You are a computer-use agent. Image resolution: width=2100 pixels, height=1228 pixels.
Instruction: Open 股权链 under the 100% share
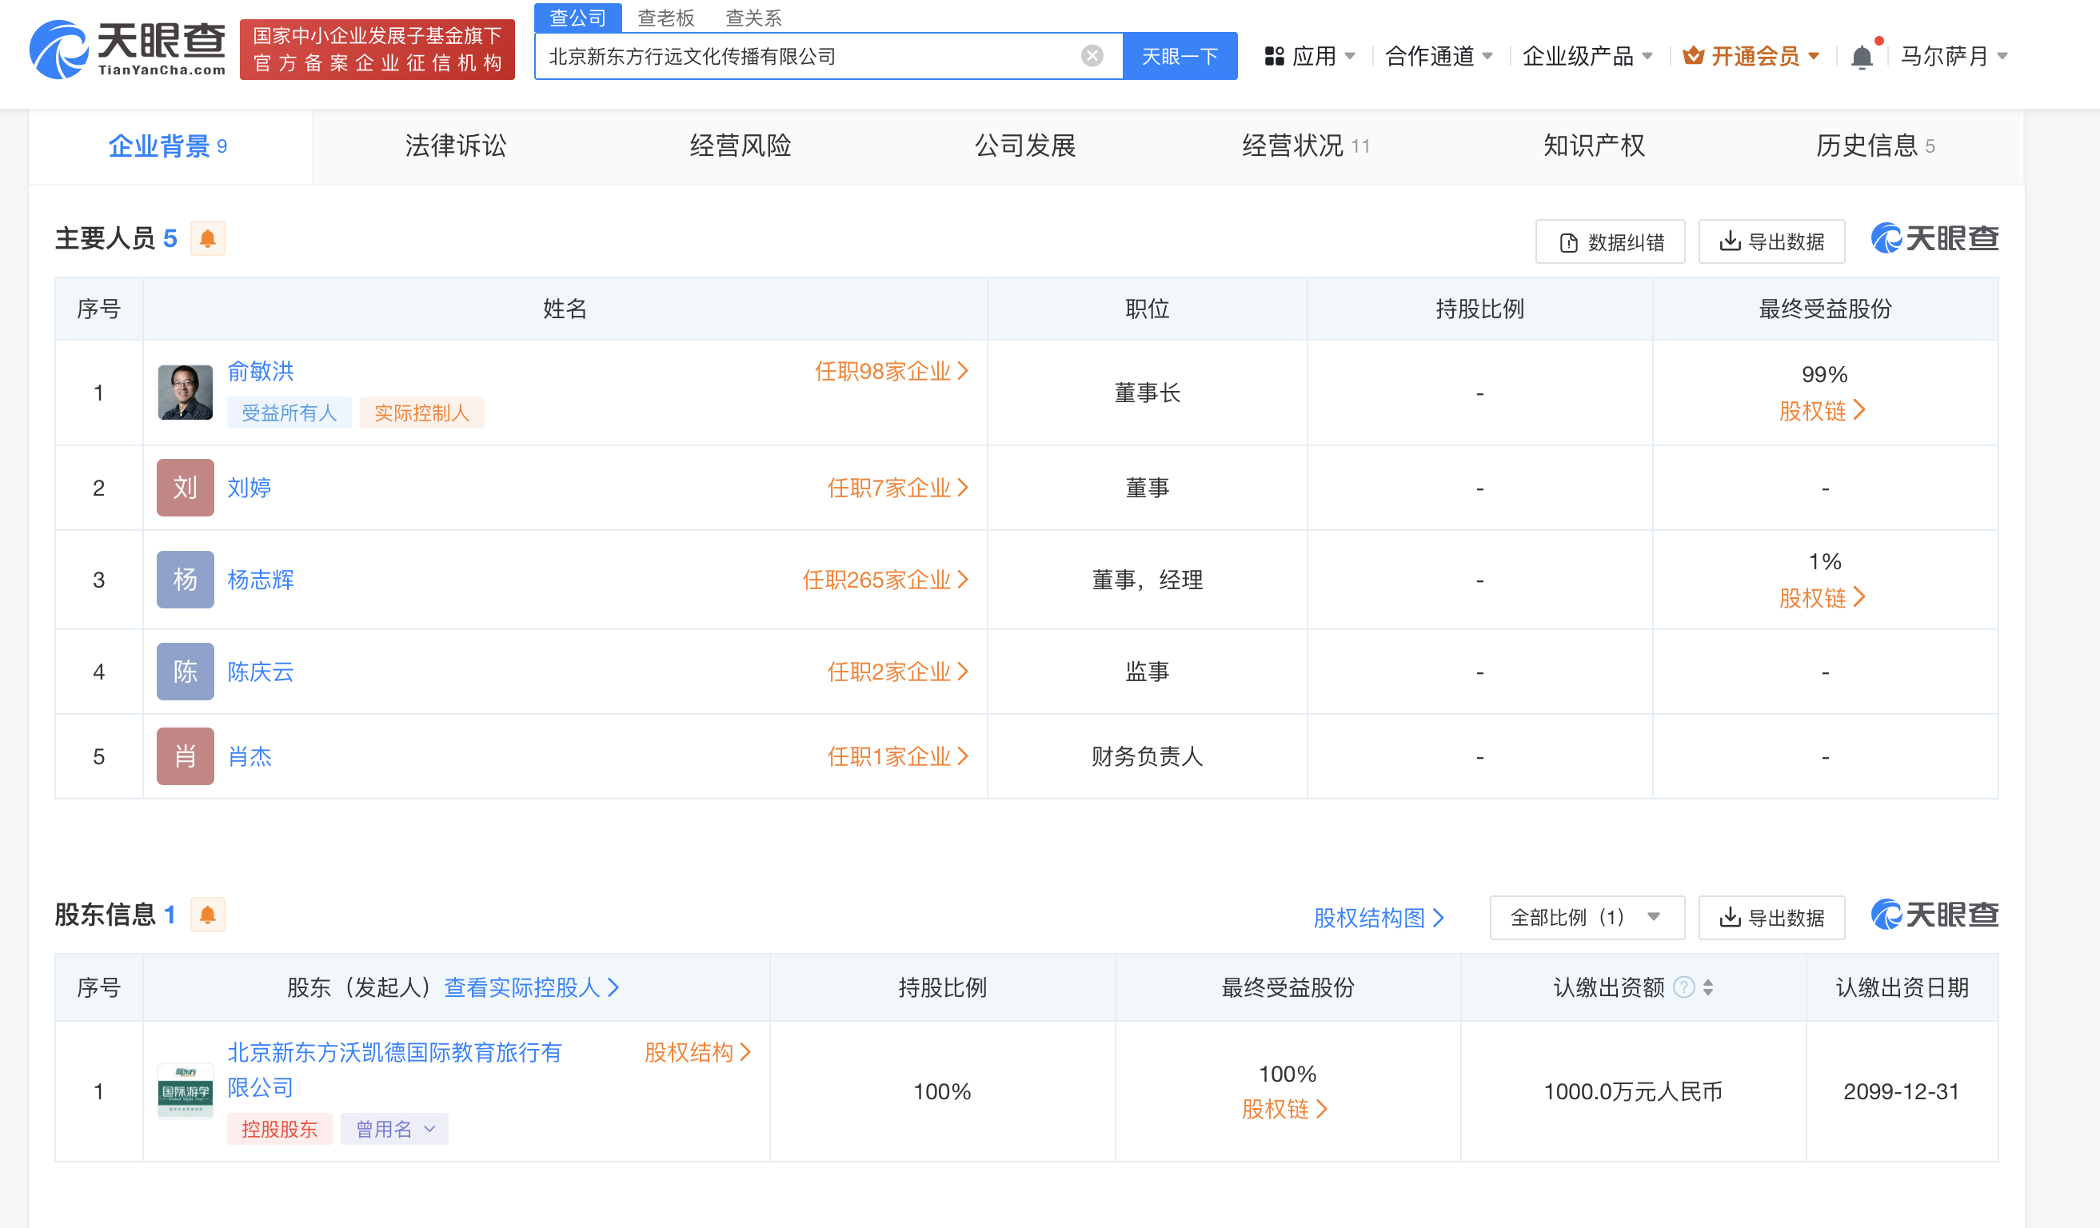click(x=1285, y=1109)
